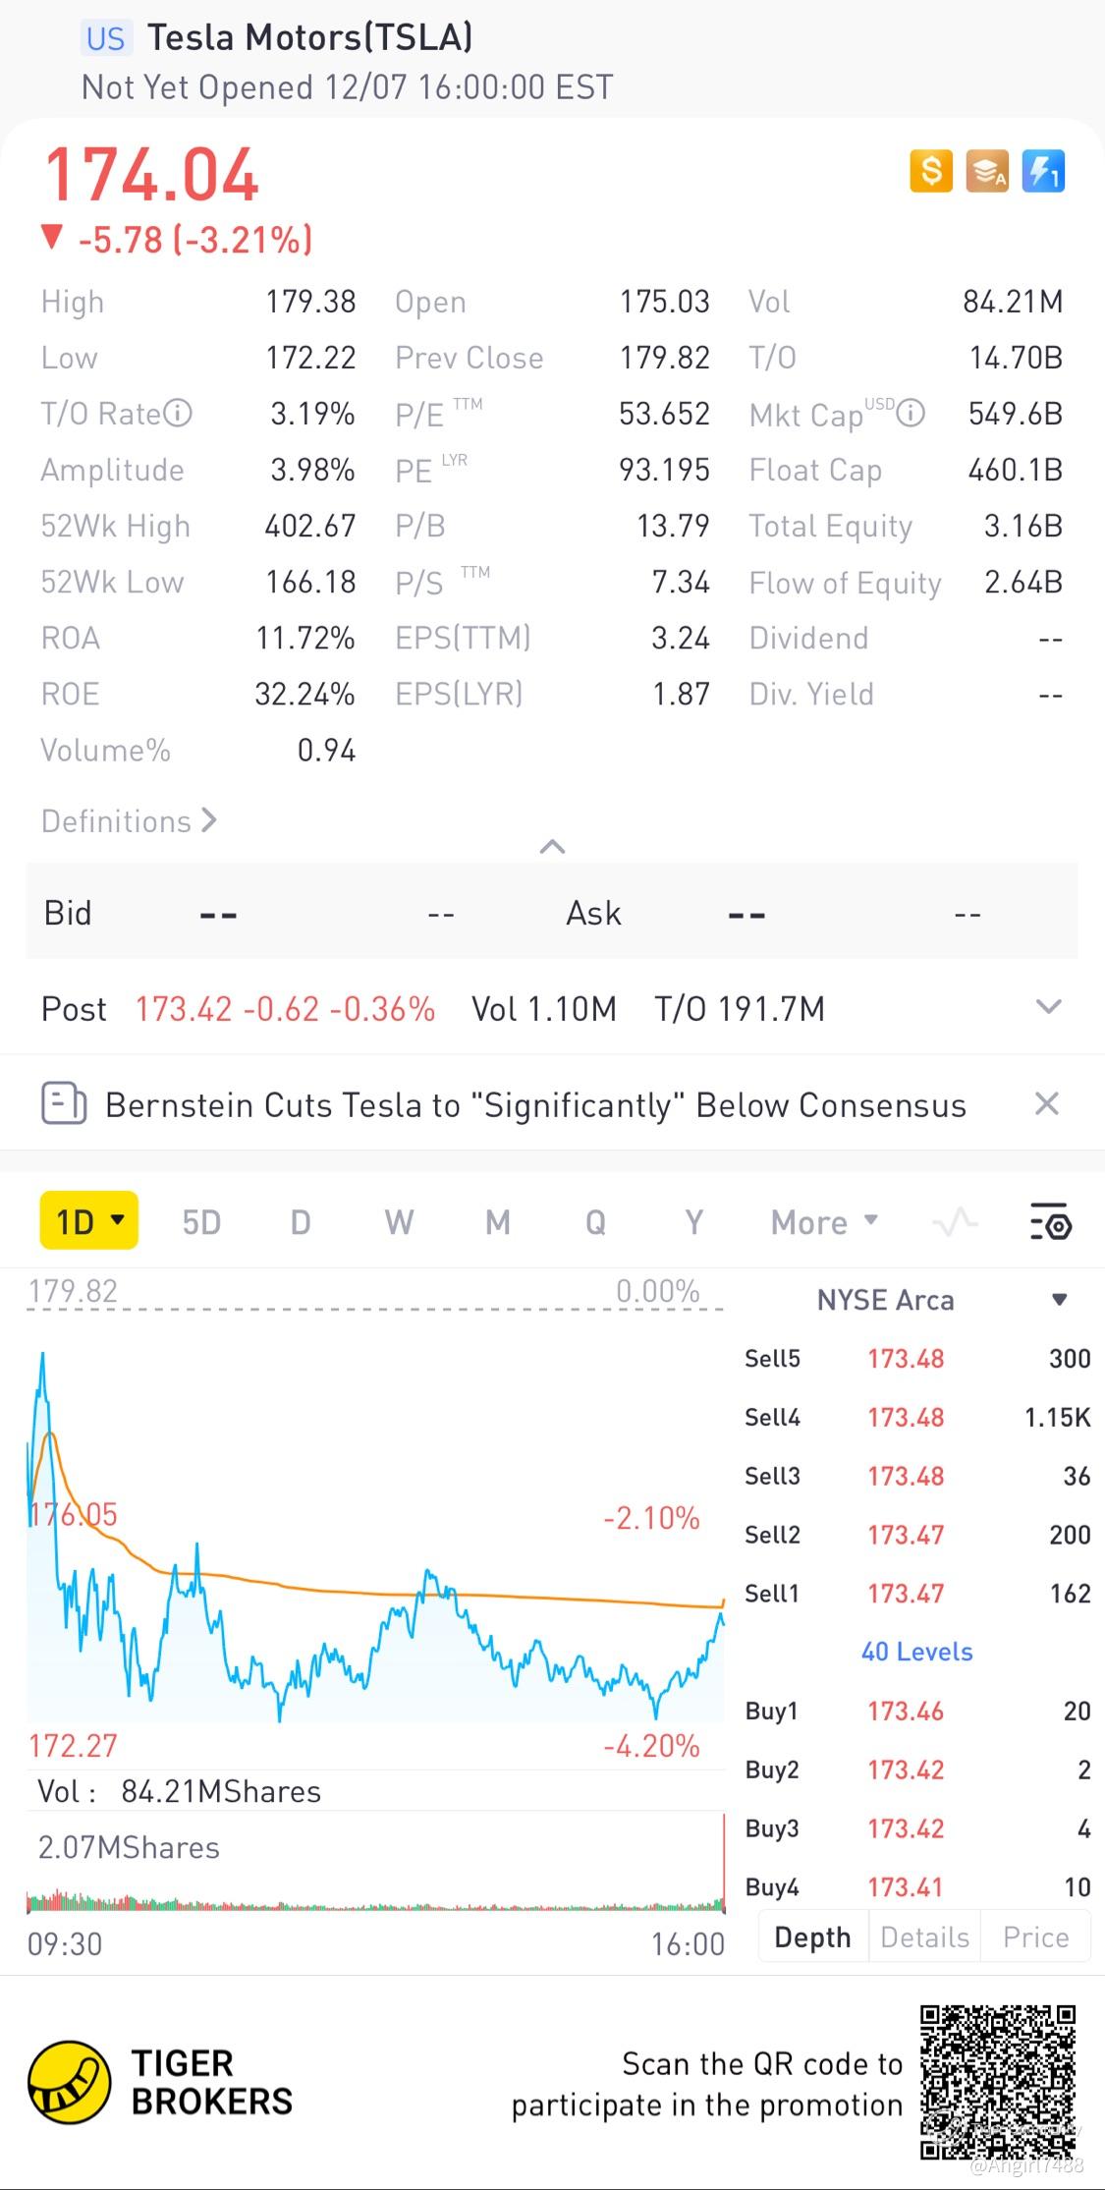Open the Definitions link

pyautogui.click(x=129, y=821)
